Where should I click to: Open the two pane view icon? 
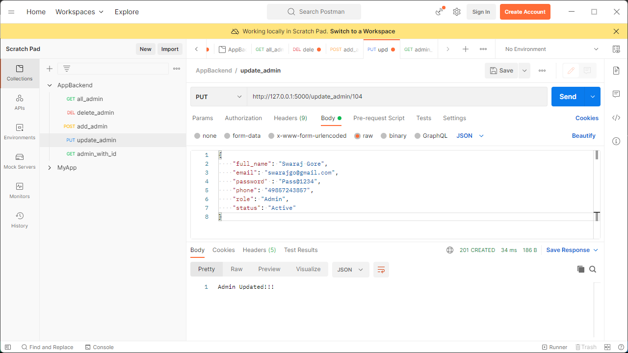607,347
